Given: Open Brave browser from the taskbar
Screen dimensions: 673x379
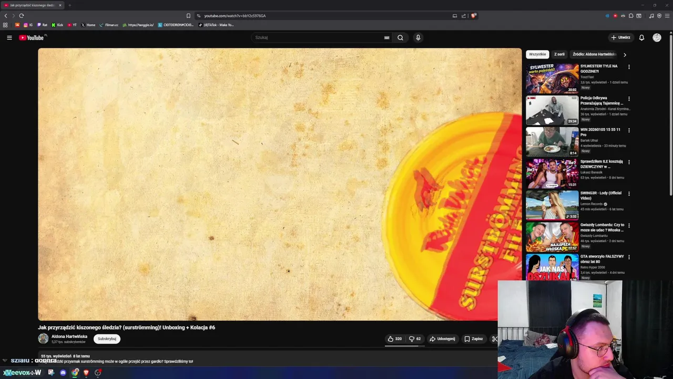Looking at the screenshot, I should click(86, 373).
